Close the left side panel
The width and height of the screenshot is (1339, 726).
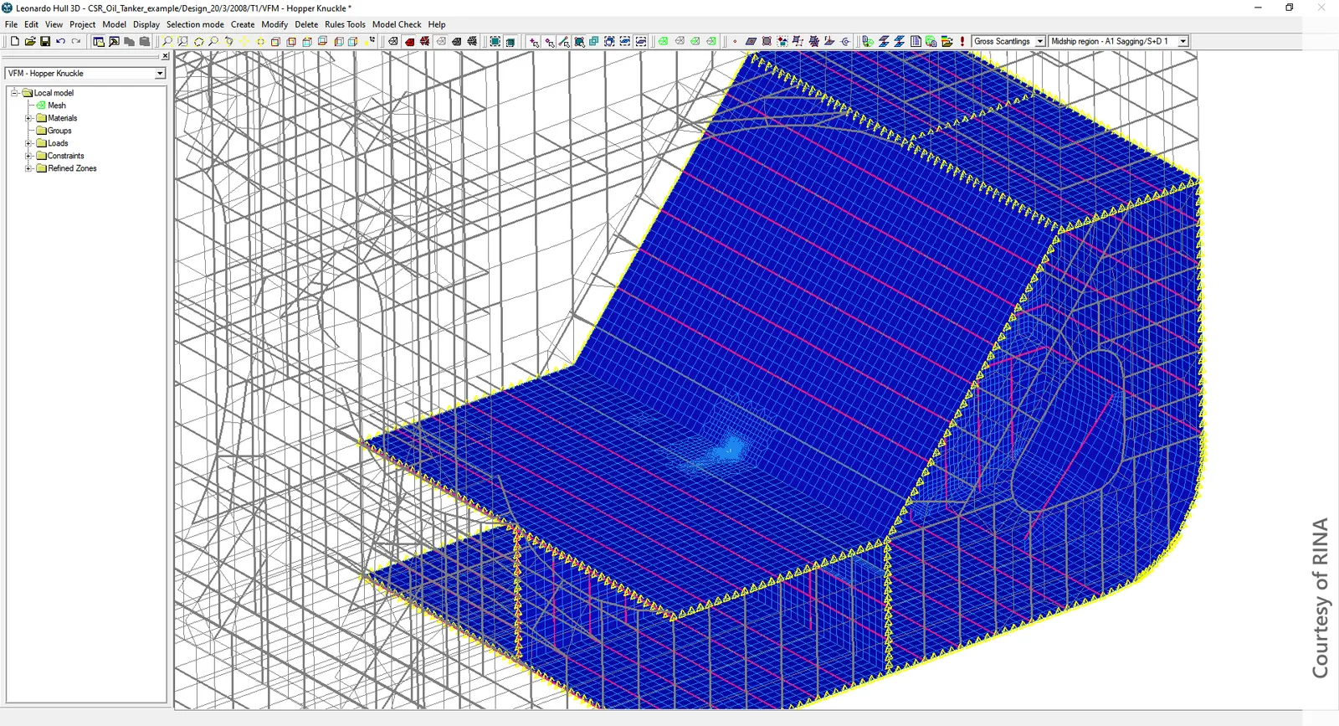pyautogui.click(x=165, y=56)
